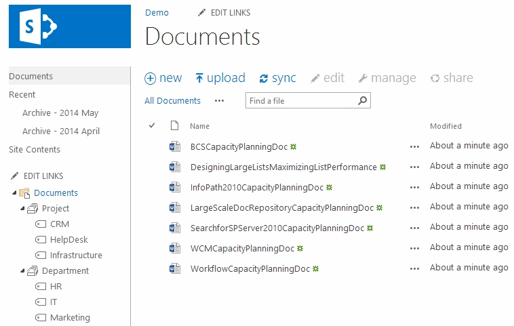Image resolution: width=514 pixels, height=326 pixels.
Task: Open the ellipsis menu for BCSCapacityPlanningDoc
Action: [415, 147]
